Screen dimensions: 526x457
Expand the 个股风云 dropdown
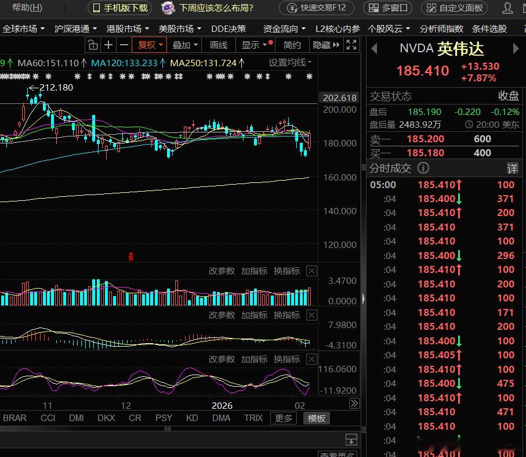tap(389, 29)
